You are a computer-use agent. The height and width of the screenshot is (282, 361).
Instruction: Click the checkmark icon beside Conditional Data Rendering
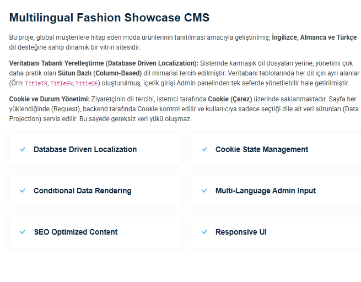tap(23, 191)
